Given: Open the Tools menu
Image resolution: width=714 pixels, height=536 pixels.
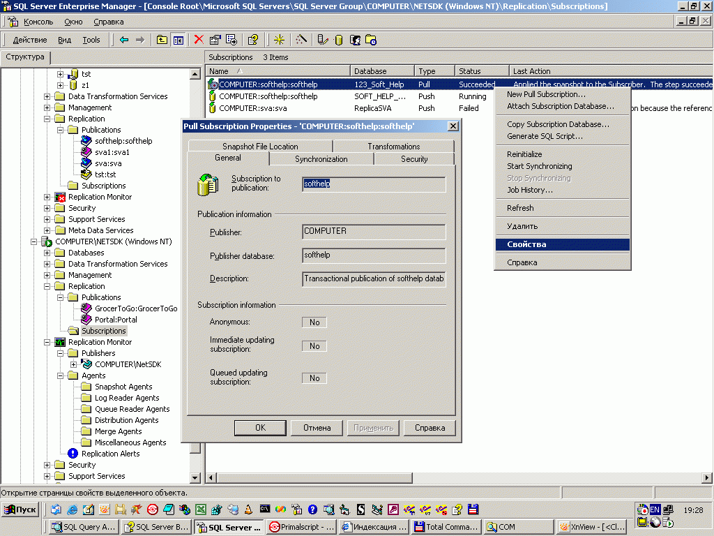Looking at the screenshot, I should pos(91,40).
